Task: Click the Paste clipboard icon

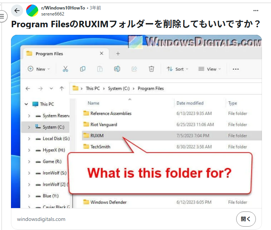Action: pyautogui.click(x=100, y=69)
